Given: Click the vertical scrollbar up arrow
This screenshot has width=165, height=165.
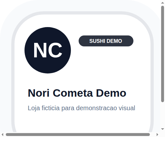Looking at the screenshot, I should [x=162, y=3].
